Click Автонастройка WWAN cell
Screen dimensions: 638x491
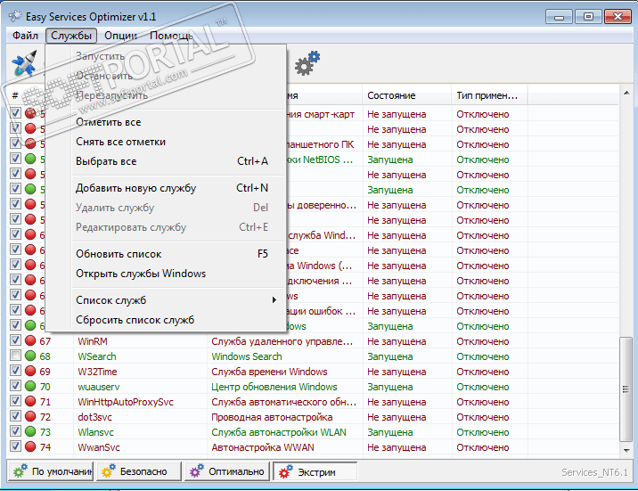point(263,447)
